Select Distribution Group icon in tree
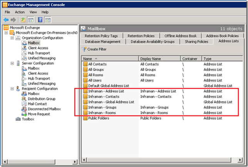 [x=24, y=99]
